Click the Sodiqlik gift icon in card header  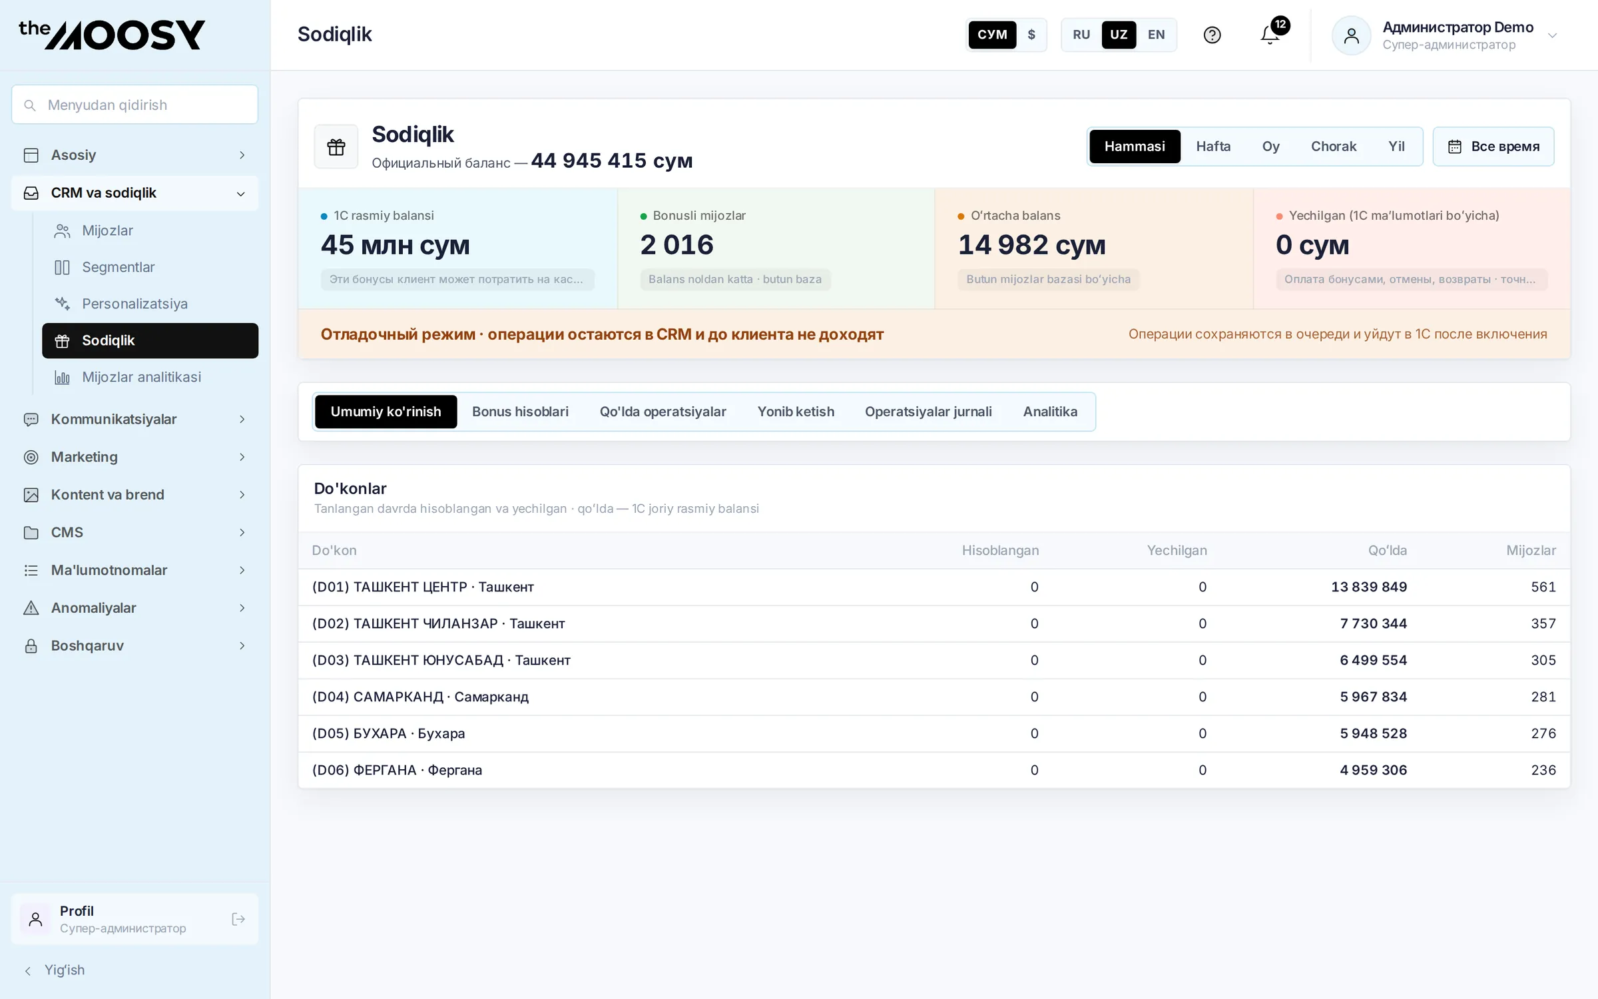pyautogui.click(x=336, y=147)
